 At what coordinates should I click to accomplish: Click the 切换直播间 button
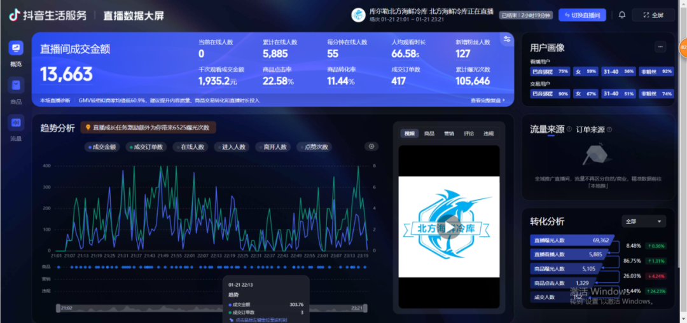[x=582, y=15]
